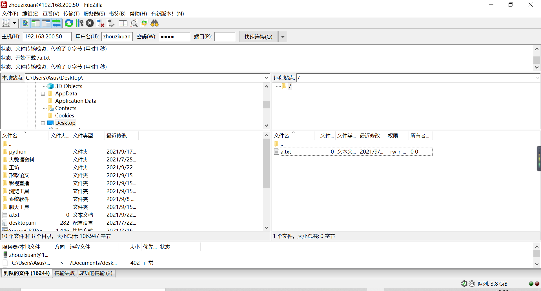Click the 快速连接(Q) button
This screenshot has width=541, height=291.
tap(258, 37)
